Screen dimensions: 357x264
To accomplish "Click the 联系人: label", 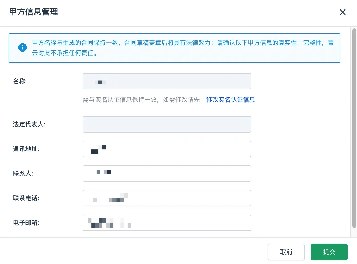I will point(23,174).
